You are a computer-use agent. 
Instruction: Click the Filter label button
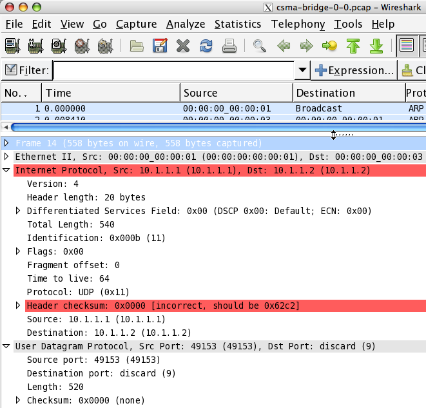coord(26,70)
